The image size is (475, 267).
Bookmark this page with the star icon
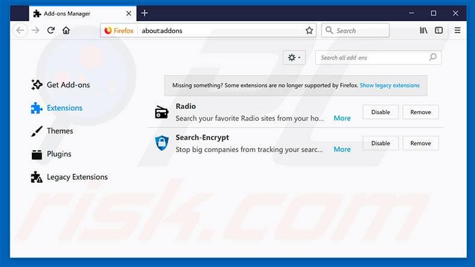tap(309, 30)
